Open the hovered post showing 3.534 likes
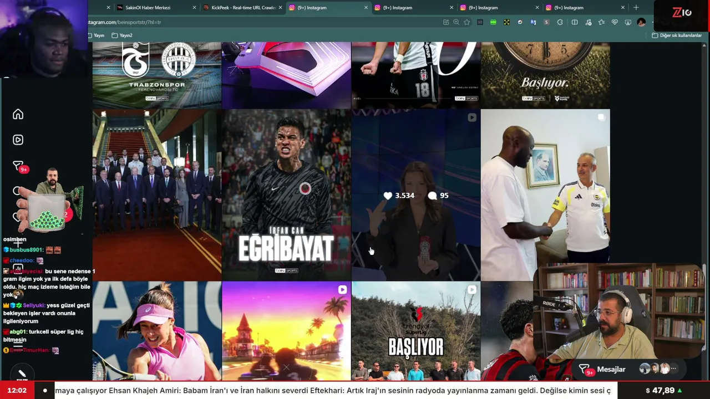The width and height of the screenshot is (710, 399). [416, 195]
